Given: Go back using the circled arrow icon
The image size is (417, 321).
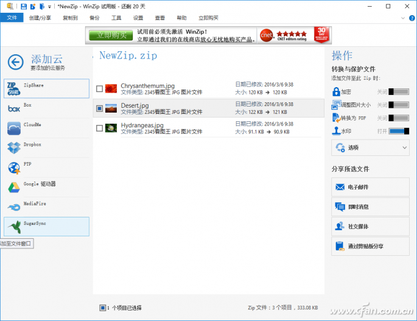Looking at the screenshot, I should pos(15,62).
